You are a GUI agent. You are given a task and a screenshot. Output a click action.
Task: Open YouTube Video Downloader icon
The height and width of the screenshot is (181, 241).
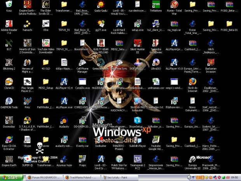(x=45, y=43)
